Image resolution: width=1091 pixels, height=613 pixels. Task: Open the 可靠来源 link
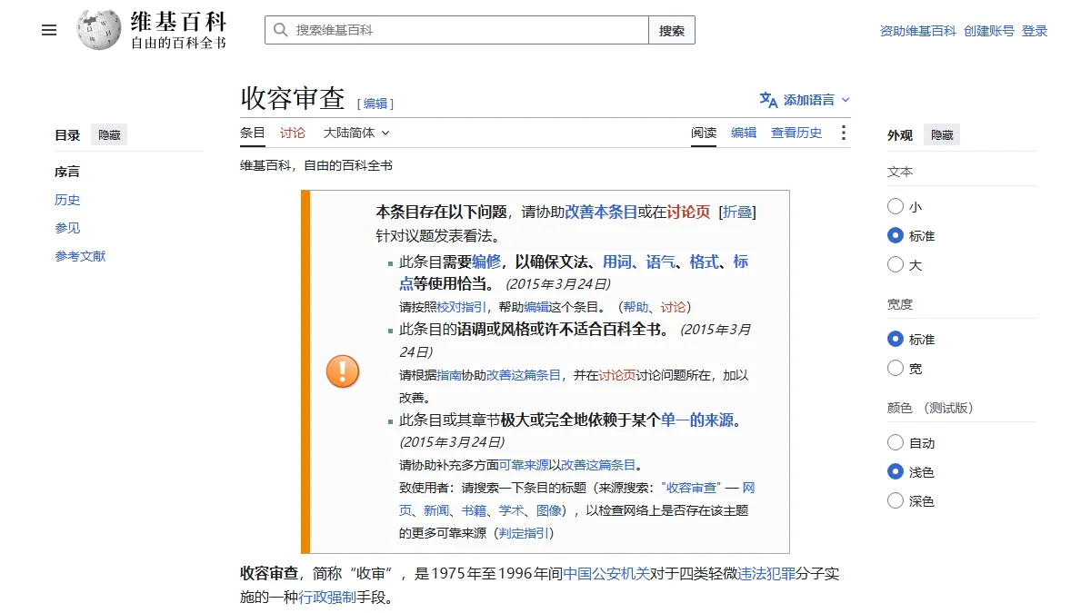(523, 464)
